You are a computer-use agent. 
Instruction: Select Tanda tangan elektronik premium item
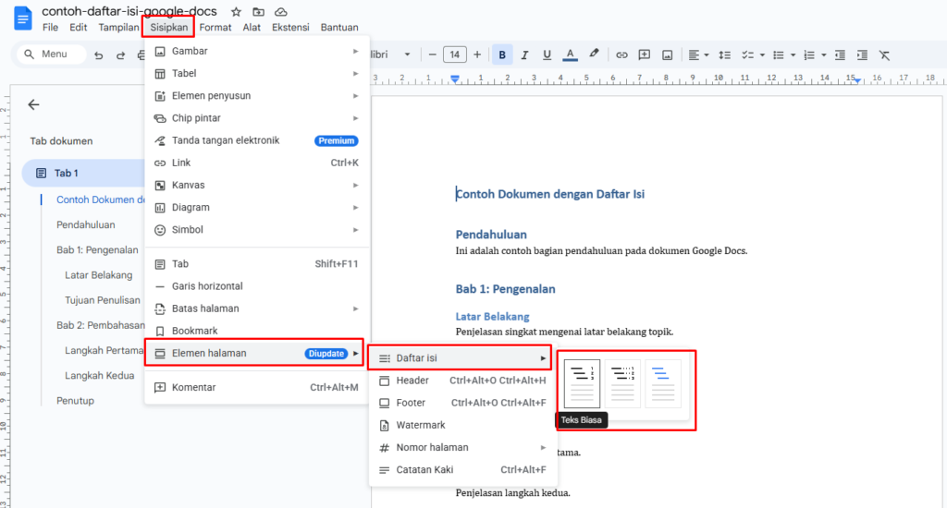click(257, 140)
